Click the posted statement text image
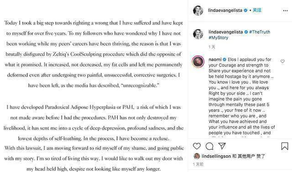The image size is (292, 172). 94,86
